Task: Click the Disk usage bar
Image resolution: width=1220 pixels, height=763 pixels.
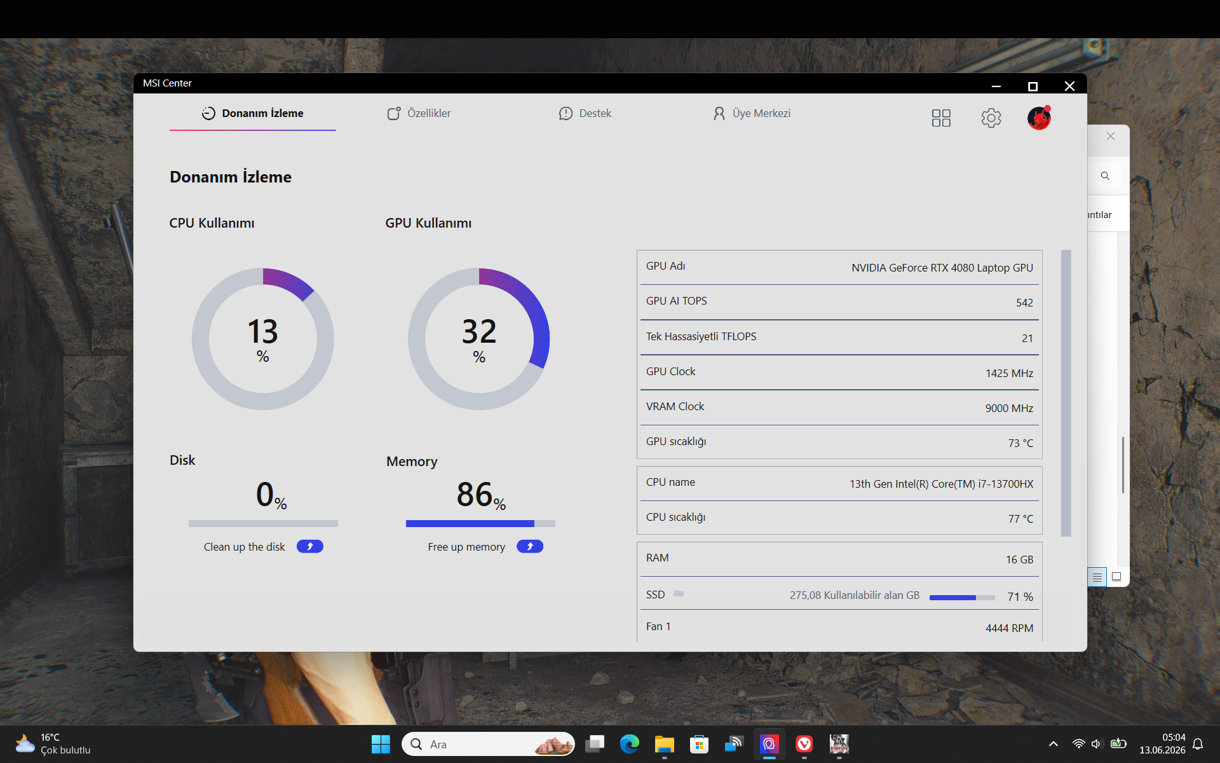Action: click(263, 523)
